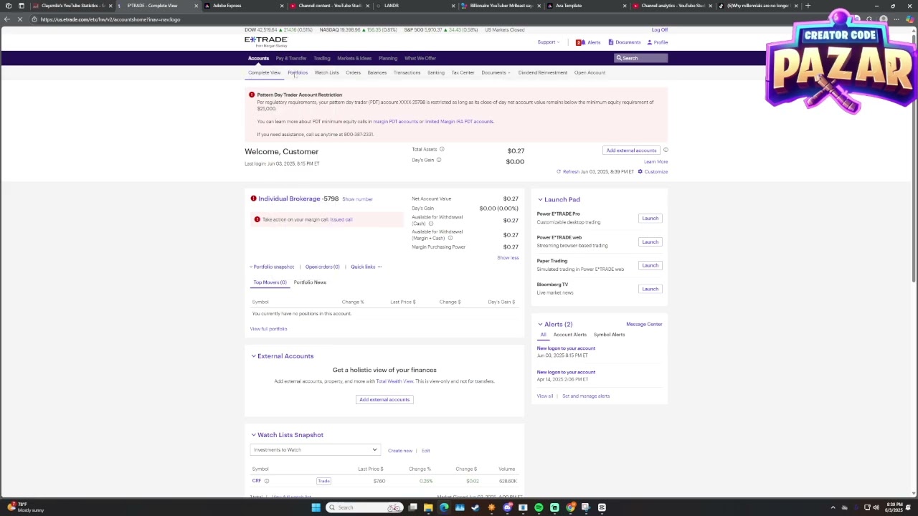The width and height of the screenshot is (918, 516).
Task: Launch Paper Trading
Action: 650,265
